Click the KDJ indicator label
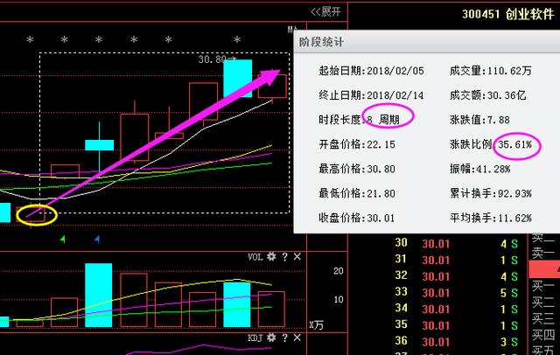 (255, 338)
